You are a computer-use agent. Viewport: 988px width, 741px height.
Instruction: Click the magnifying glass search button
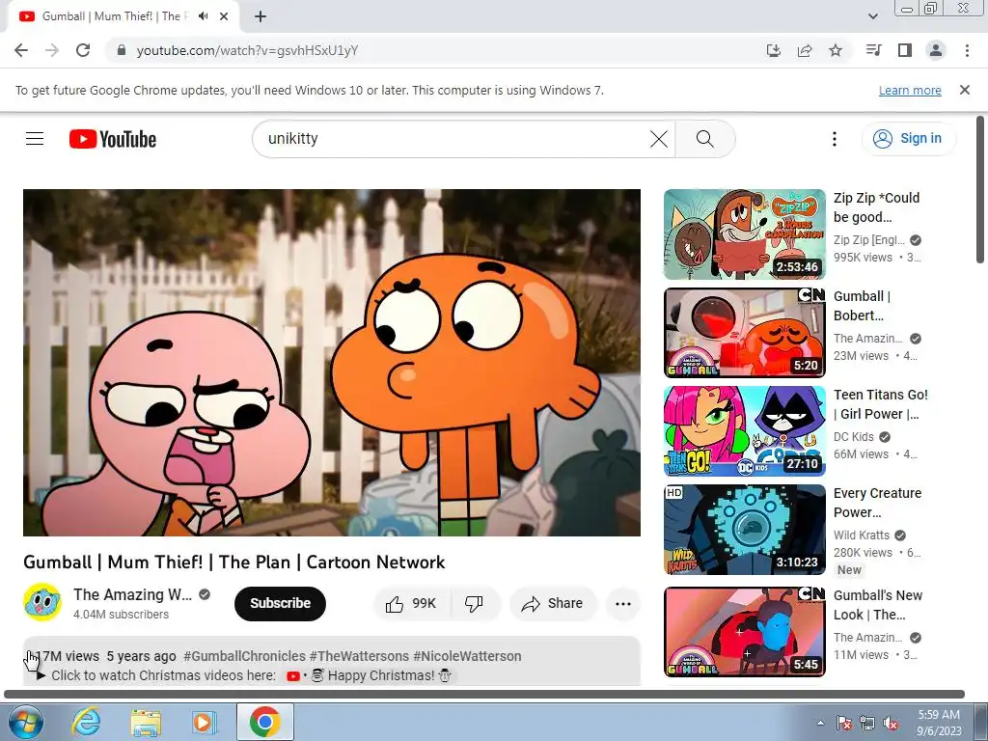705,139
